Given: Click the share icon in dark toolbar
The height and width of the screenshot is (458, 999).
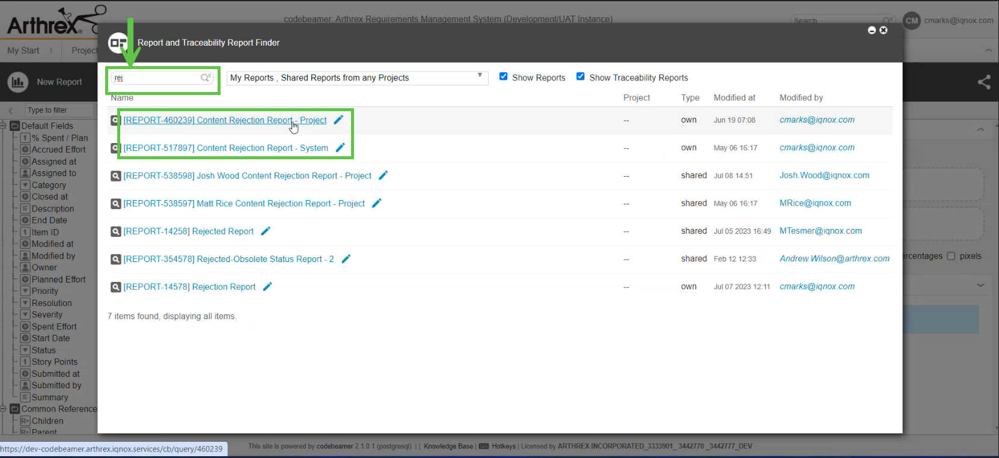Looking at the screenshot, I should pyautogui.click(x=983, y=82).
